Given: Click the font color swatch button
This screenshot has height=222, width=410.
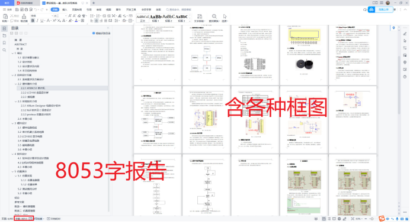Looking at the screenshot, I should click(76, 21).
